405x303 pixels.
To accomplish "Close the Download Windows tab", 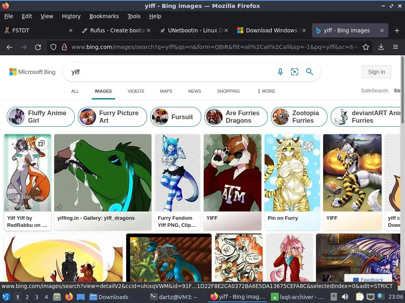I will 304,30.
